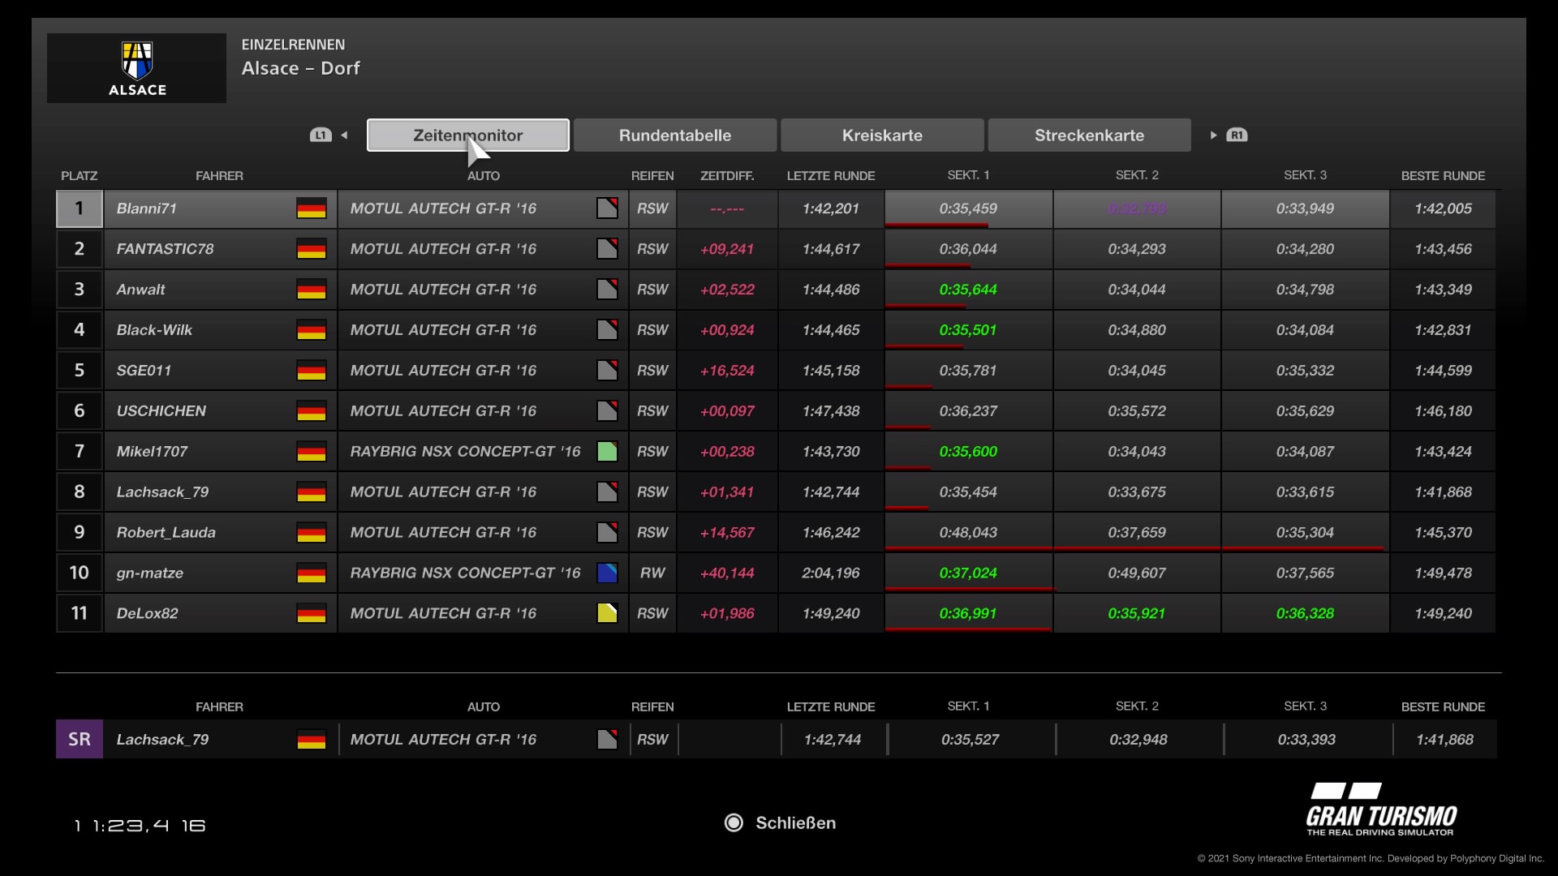
Task: Select the row for driver Lachsack_79 in place 8
Action: click(162, 492)
